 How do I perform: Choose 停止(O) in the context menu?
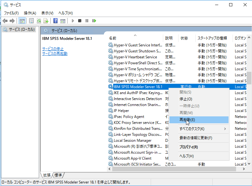coord(199,99)
